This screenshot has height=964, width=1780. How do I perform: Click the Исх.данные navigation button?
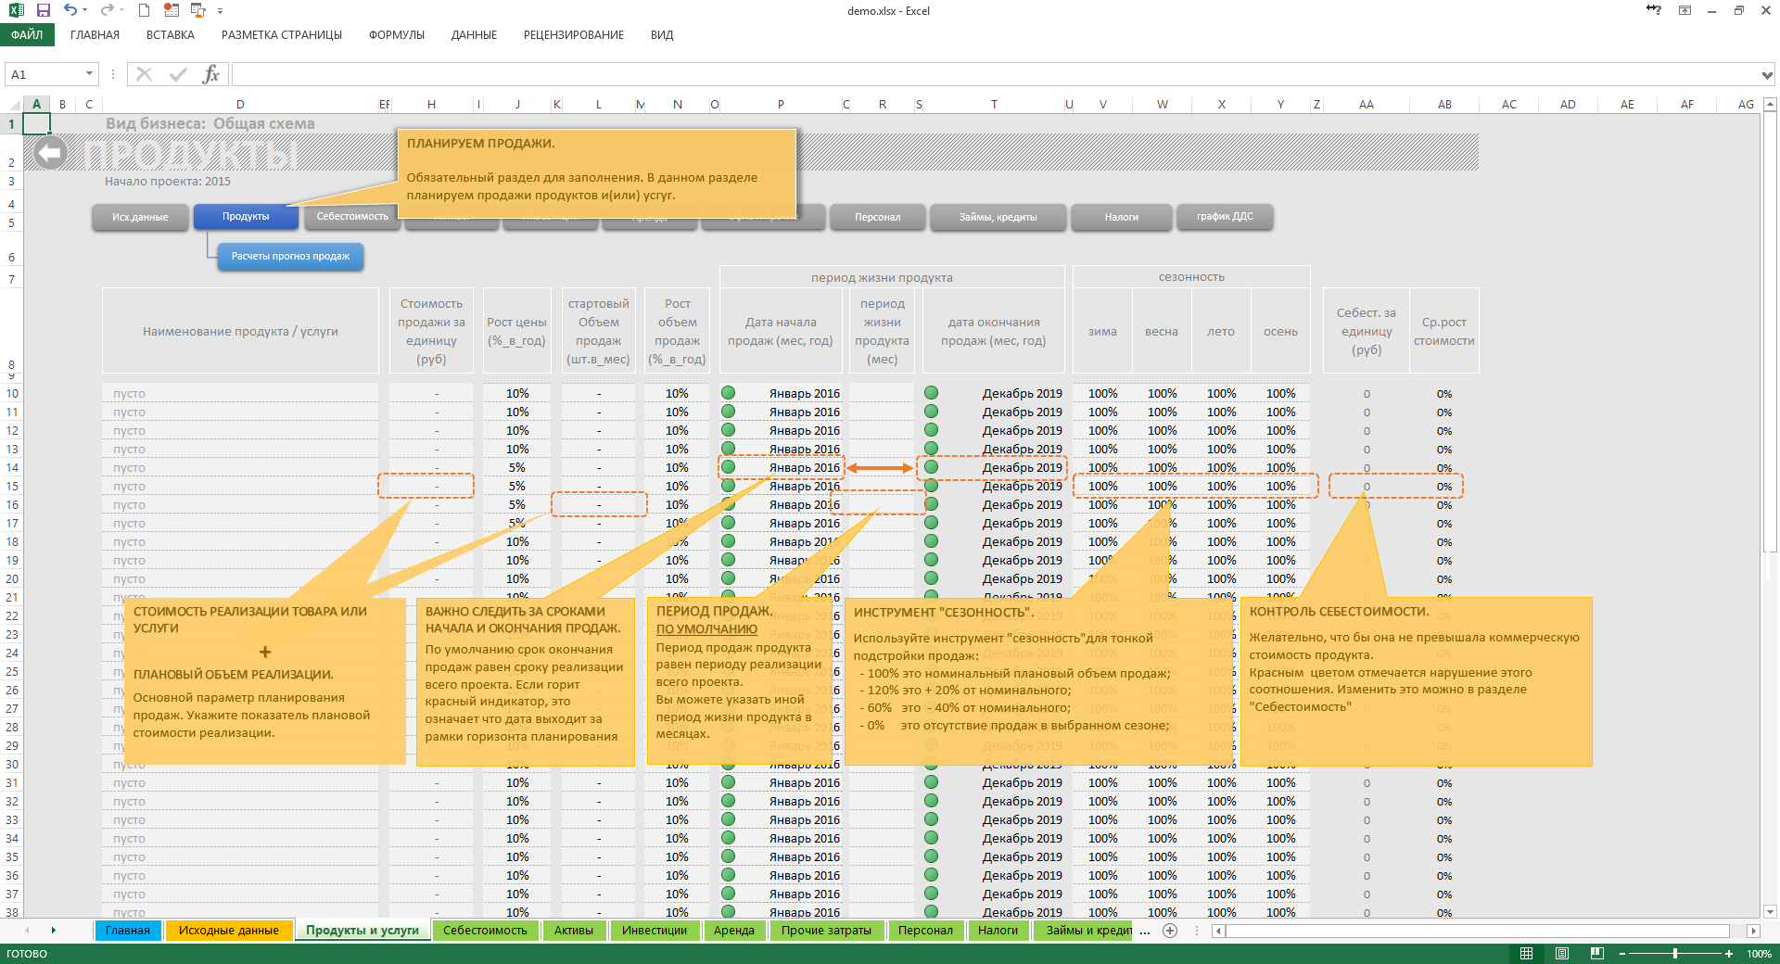click(140, 217)
